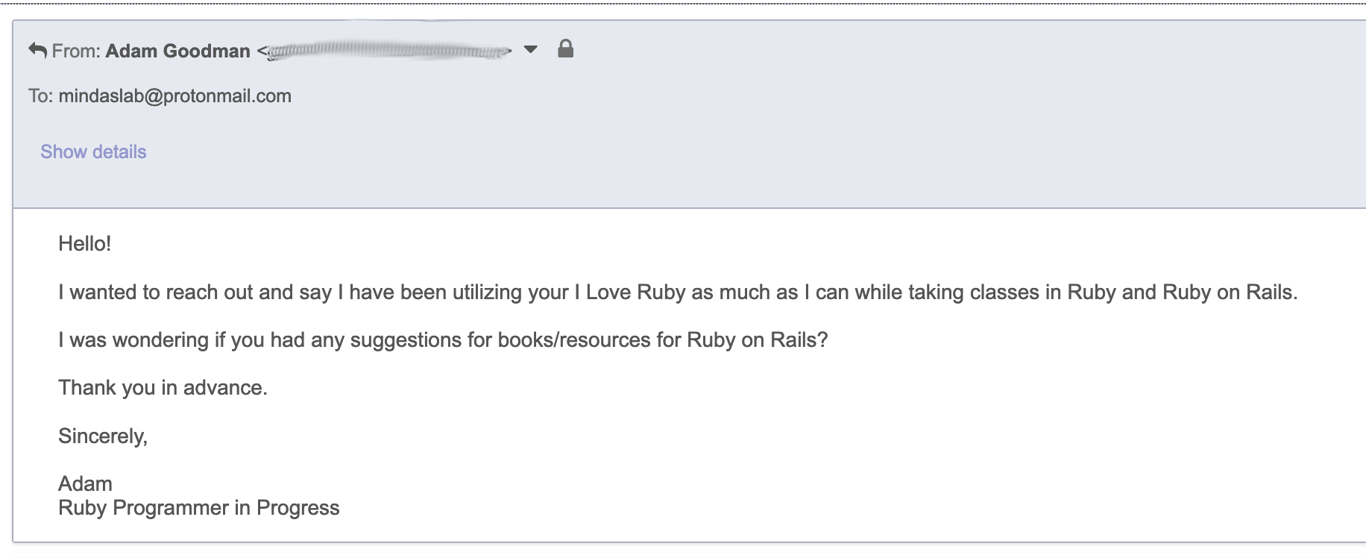1366x558 pixels.
Task: Open the sender options dropdown arrow
Action: point(530,50)
